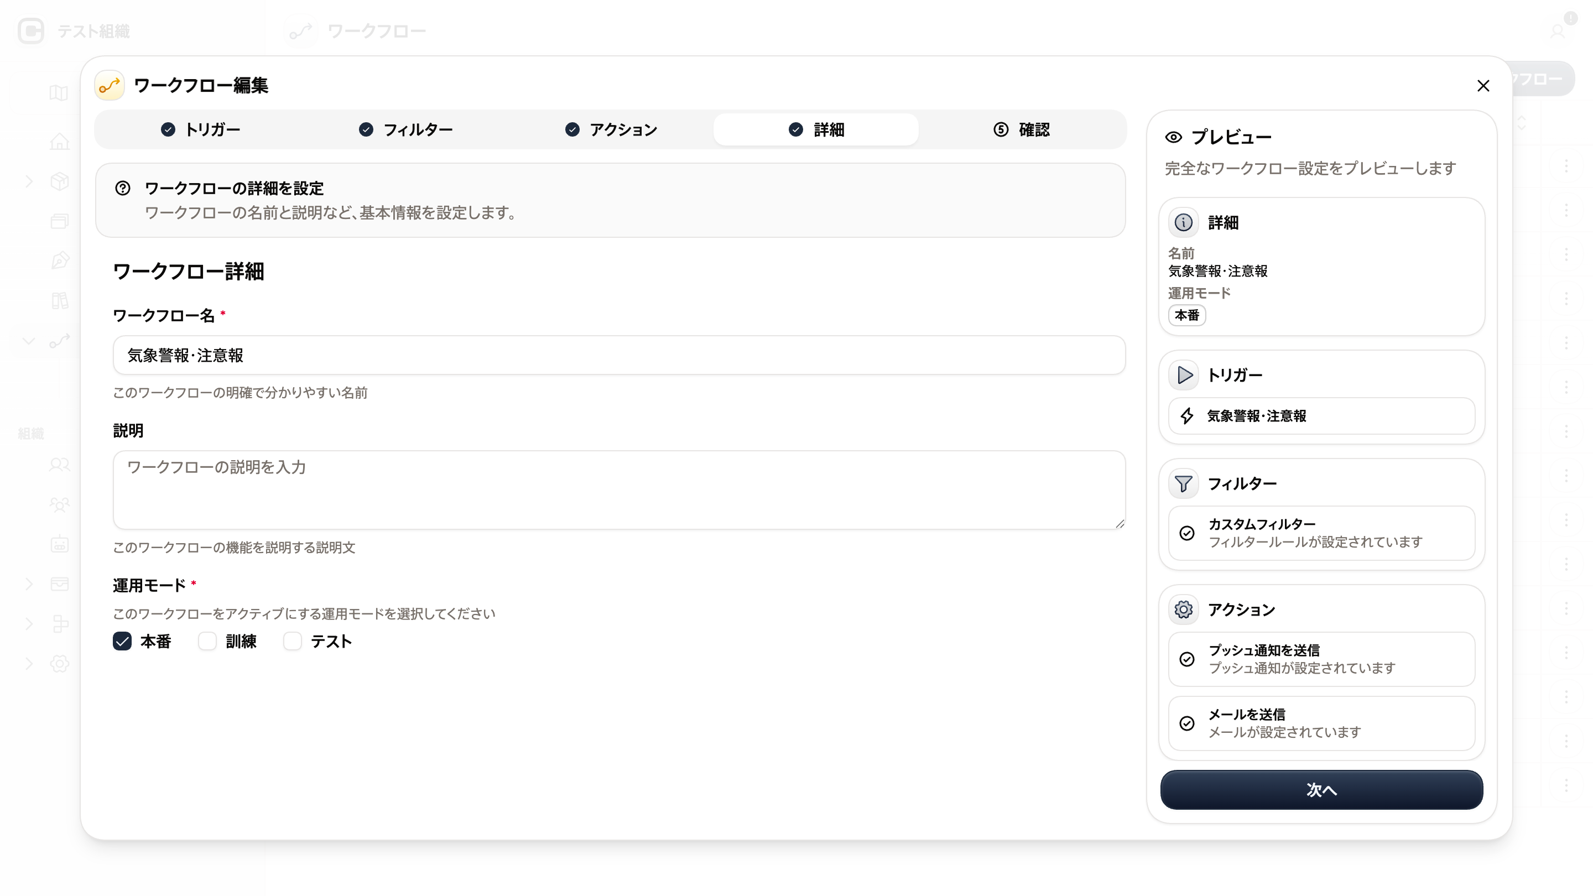This screenshot has width=1593, height=896.
Task: Click the workflow edit header icon
Action: click(x=110, y=85)
